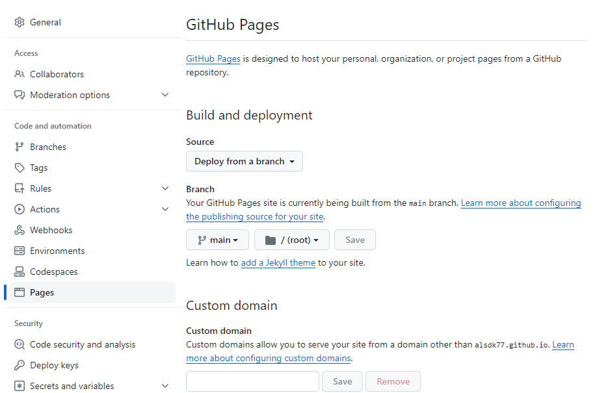Screen dimensions: 597x393
Task: Expand the Secrets and variables chevron
Action: click(x=165, y=386)
